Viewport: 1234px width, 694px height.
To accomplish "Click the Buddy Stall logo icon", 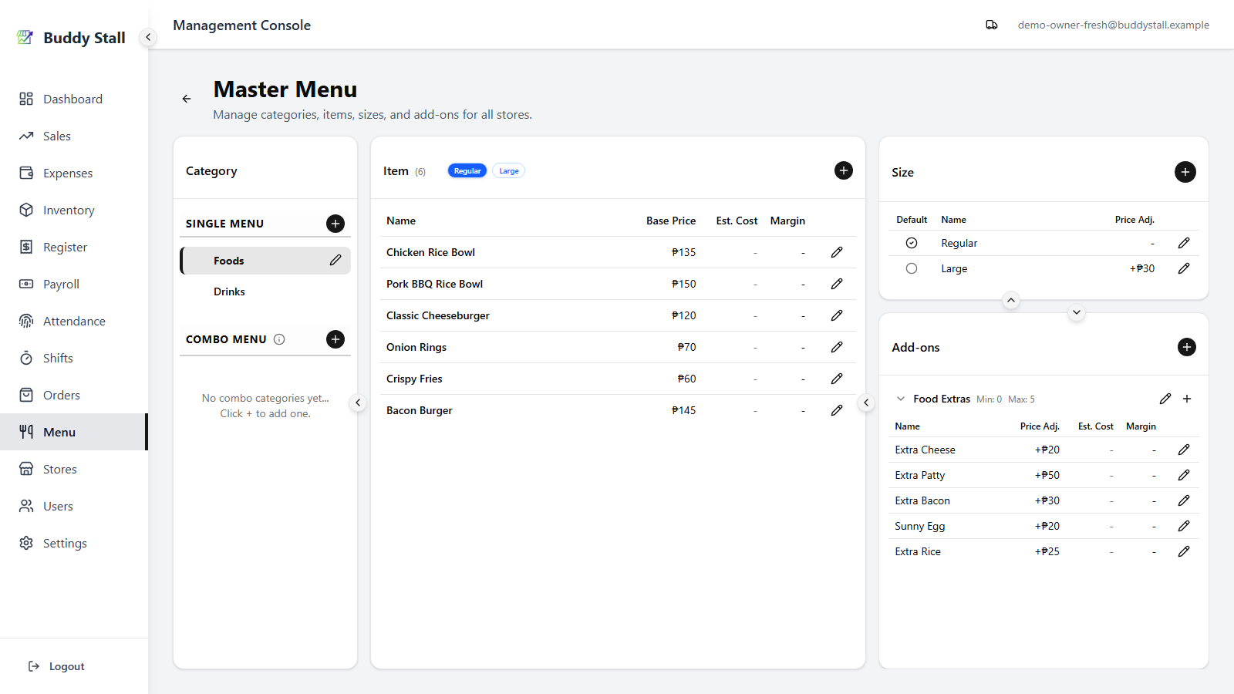I will [25, 37].
